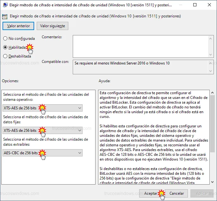Image resolution: width=217 pixels, height=201 pixels.
Task: Maximize the policy settings window
Action: point(195,5)
